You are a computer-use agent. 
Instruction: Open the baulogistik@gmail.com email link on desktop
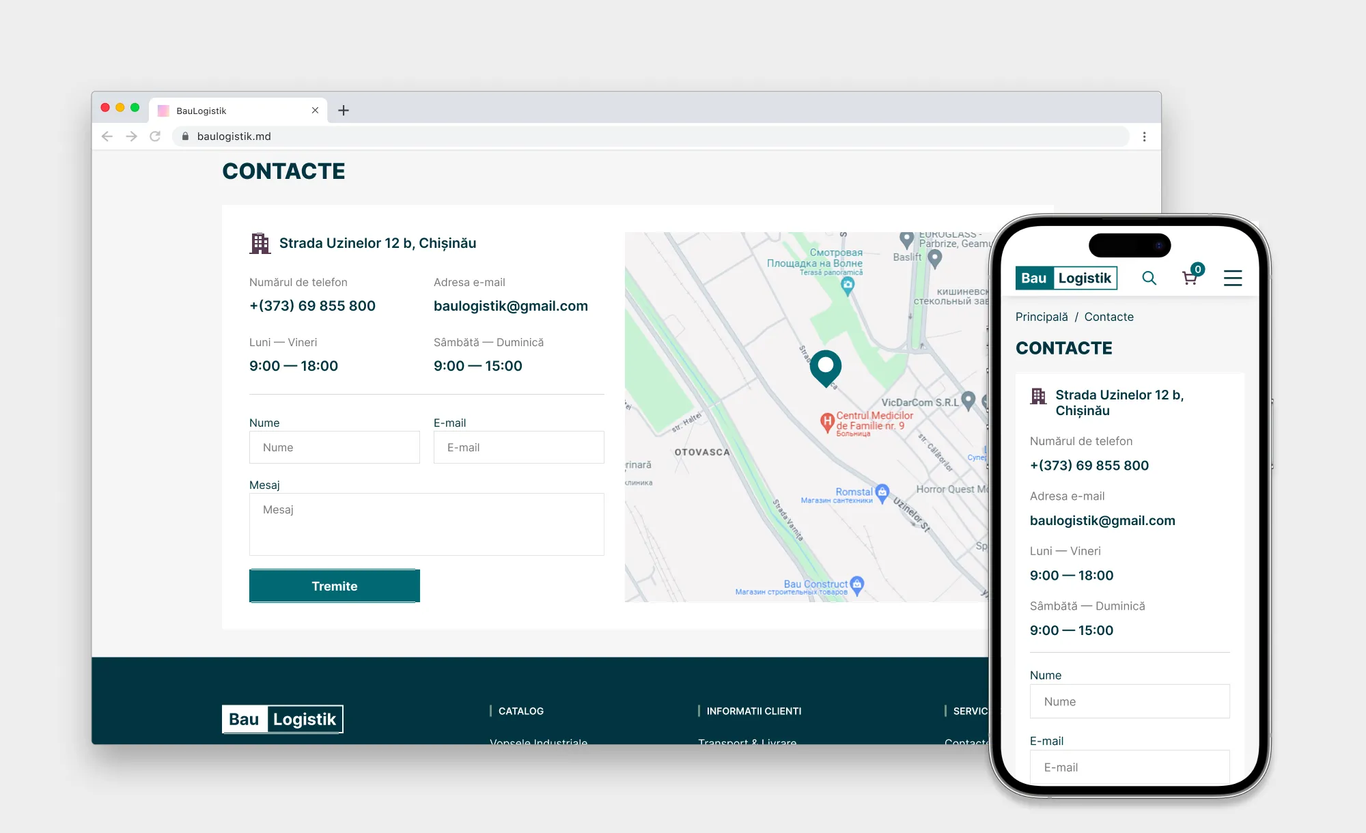coord(511,306)
